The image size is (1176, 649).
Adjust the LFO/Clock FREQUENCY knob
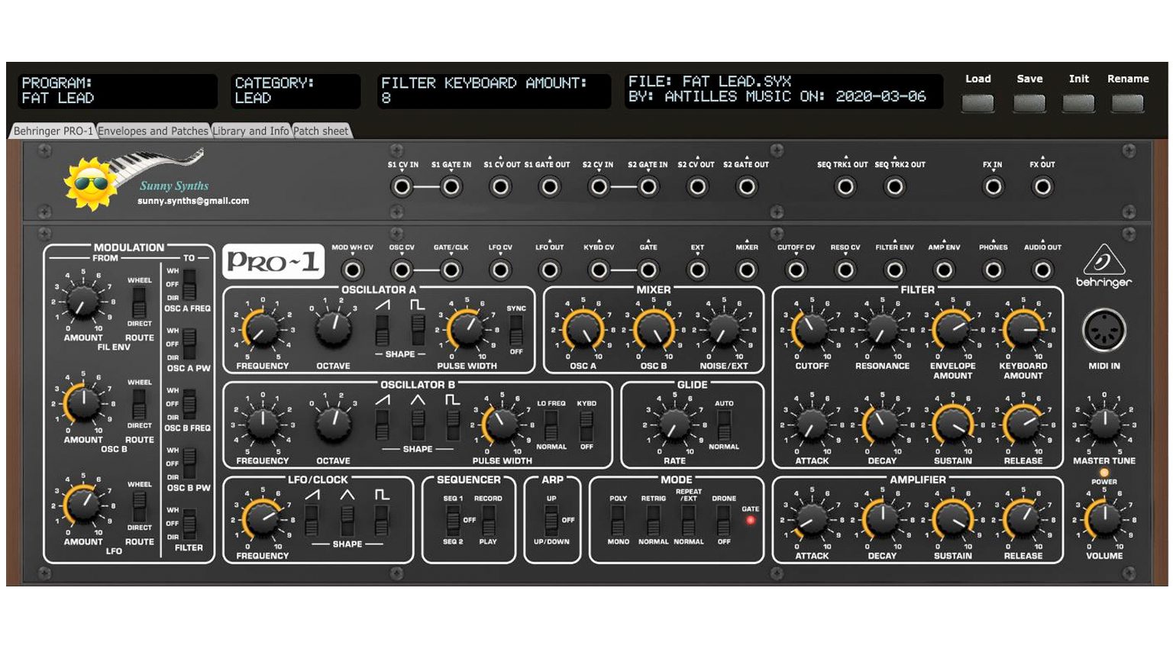(262, 519)
